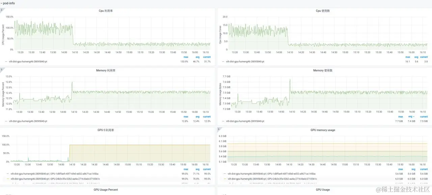Open the Cpu 使用数 panel title menu

[323, 11]
